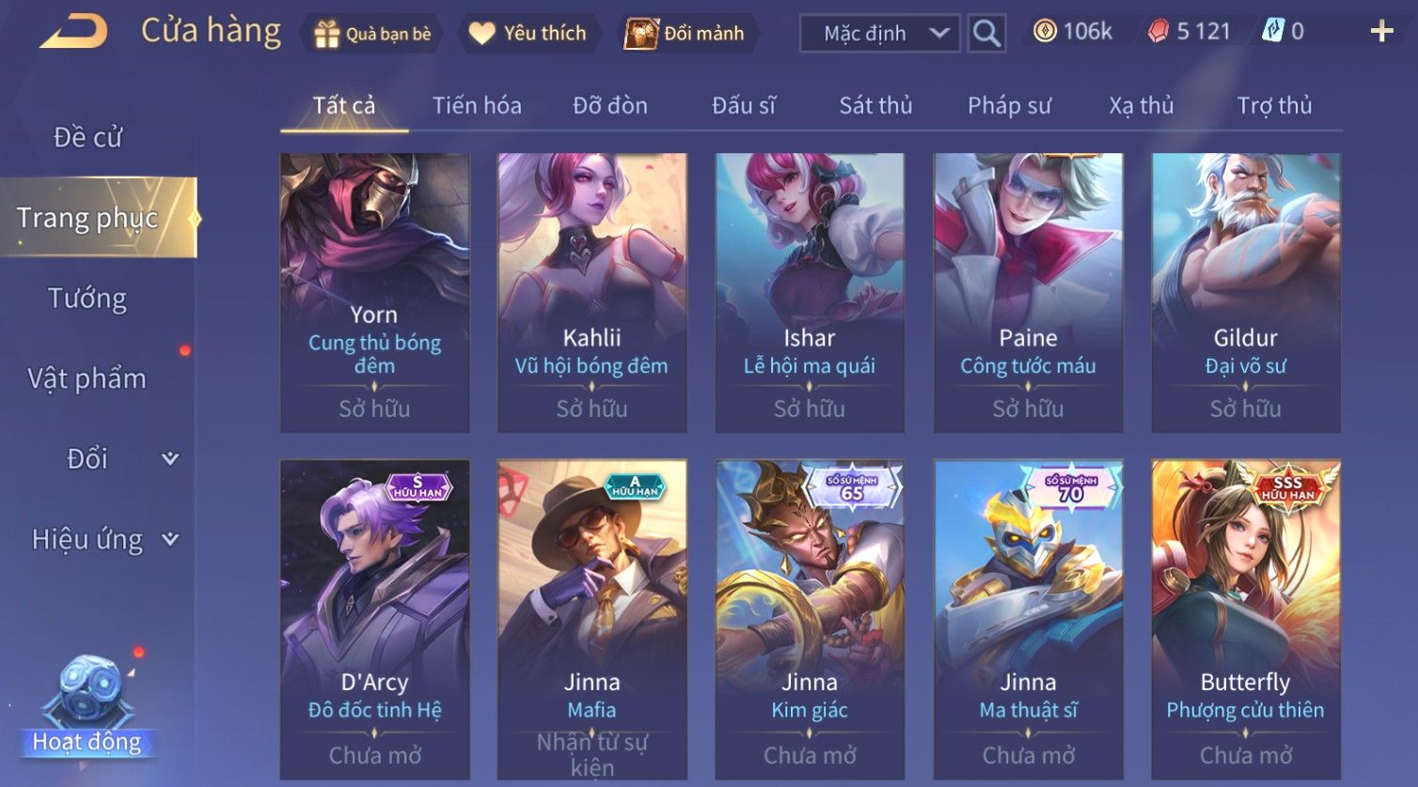This screenshot has width=1418, height=787.
Task: Go to Vật phẩm section
Action: [x=87, y=378]
